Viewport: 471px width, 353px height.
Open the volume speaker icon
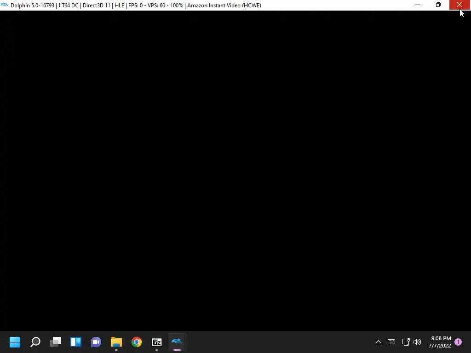(x=417, y=342)
